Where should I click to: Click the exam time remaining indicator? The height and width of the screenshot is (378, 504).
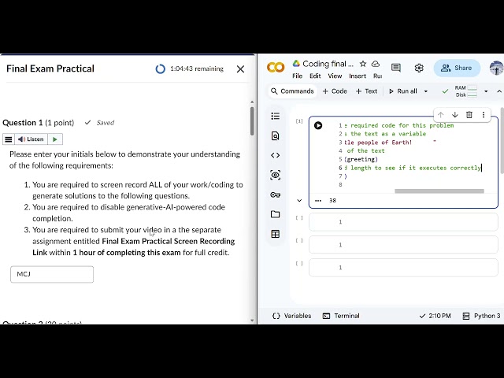tap(189, 69)
